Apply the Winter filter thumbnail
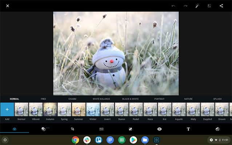 point(93,109)
